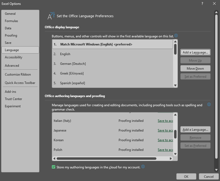Select English in the display language list

[112, 54]
